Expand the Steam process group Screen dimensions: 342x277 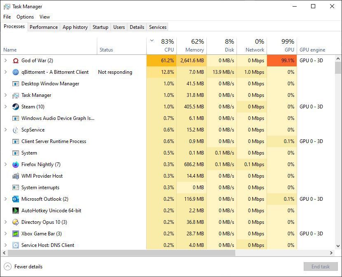[x=5, y=107]
